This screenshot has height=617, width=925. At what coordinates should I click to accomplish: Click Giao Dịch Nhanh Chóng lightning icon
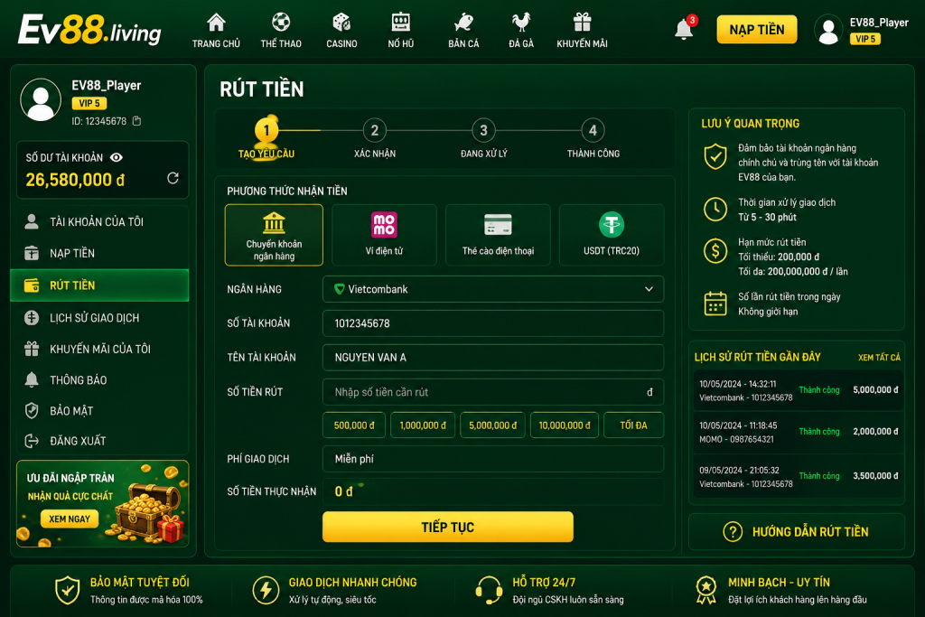(x=266, y=591)
